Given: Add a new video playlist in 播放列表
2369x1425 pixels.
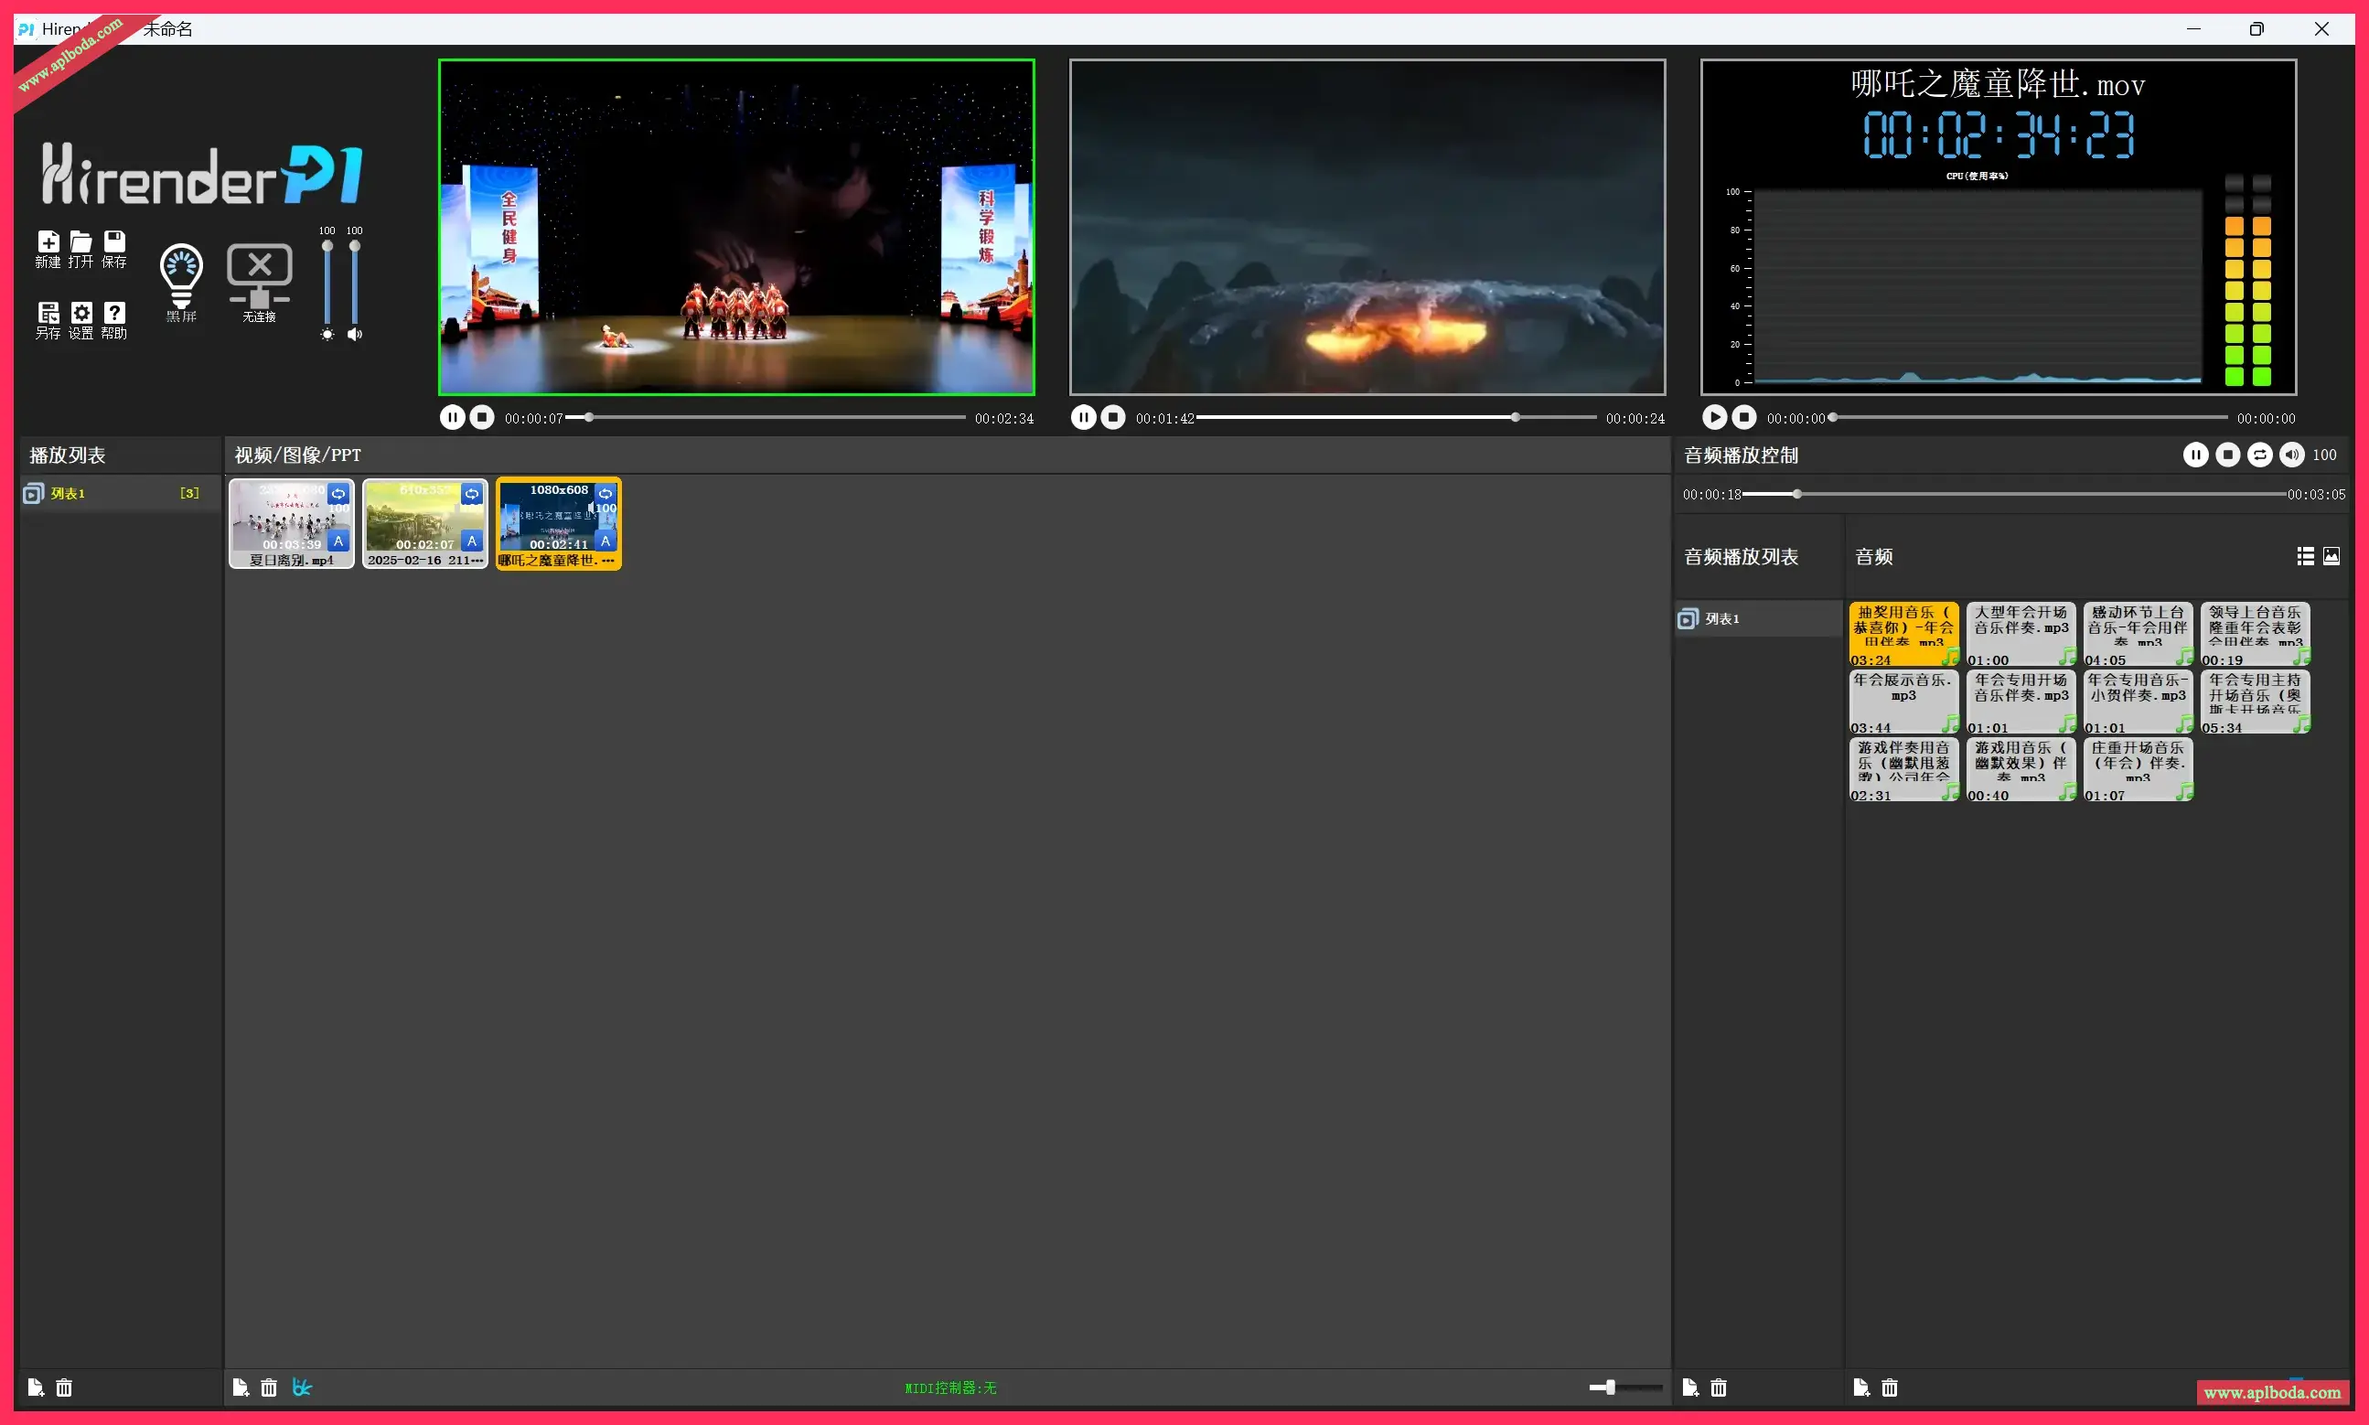Looking at the screenshot, I should pyautogui.click(x=36, y=1387).
